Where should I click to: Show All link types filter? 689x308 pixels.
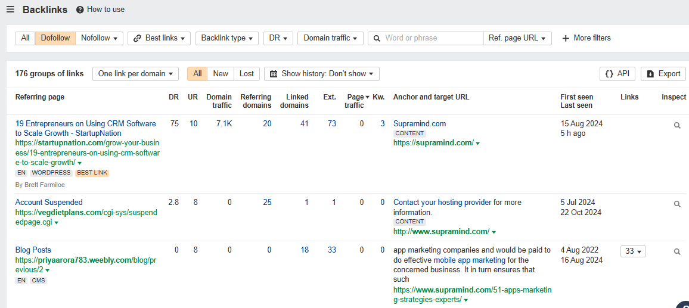tap(25, 38)
